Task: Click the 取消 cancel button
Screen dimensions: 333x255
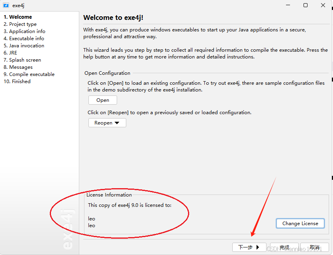Action: pos(315,247)
